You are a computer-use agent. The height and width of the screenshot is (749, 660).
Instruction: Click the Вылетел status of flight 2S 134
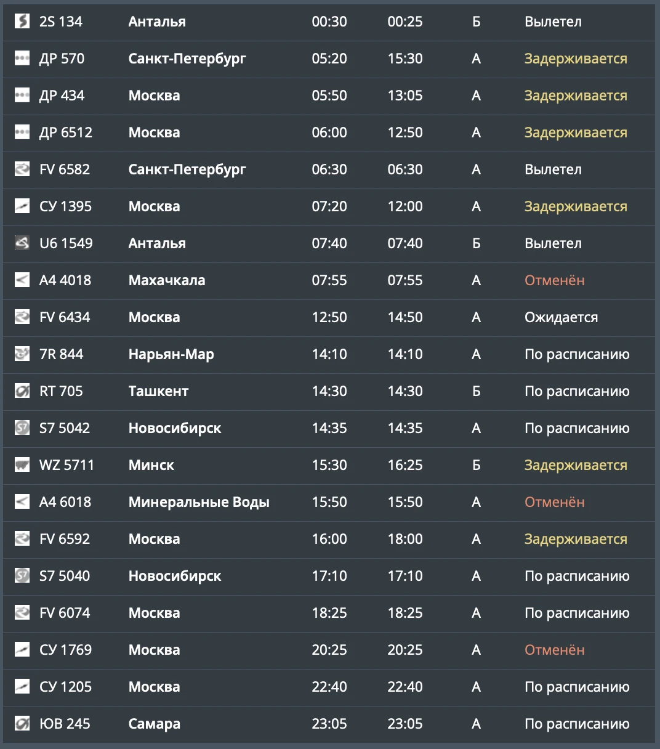[x=553, y=22]
